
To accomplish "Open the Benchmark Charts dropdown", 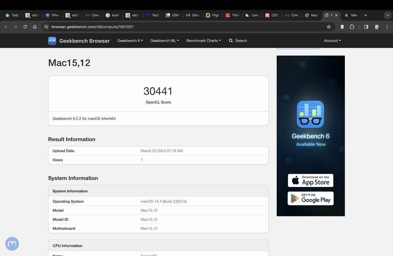I will click(x=203, y=41).
